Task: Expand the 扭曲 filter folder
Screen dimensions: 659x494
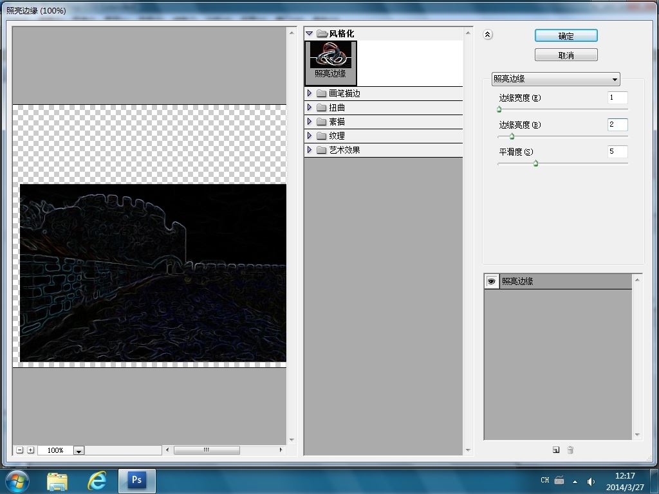Action: tap(310, 107)
